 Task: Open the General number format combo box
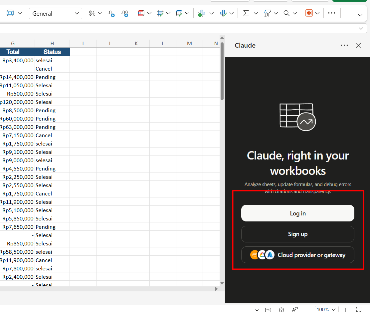[x=56, y=13]
